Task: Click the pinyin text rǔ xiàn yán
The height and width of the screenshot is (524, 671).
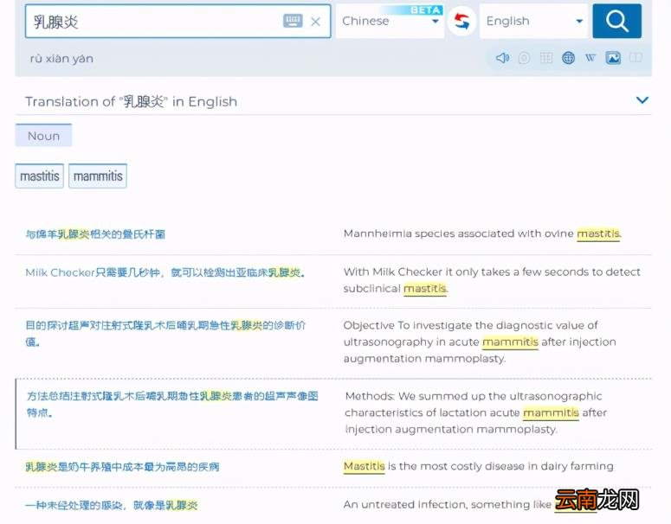Action: pos(61,59)
